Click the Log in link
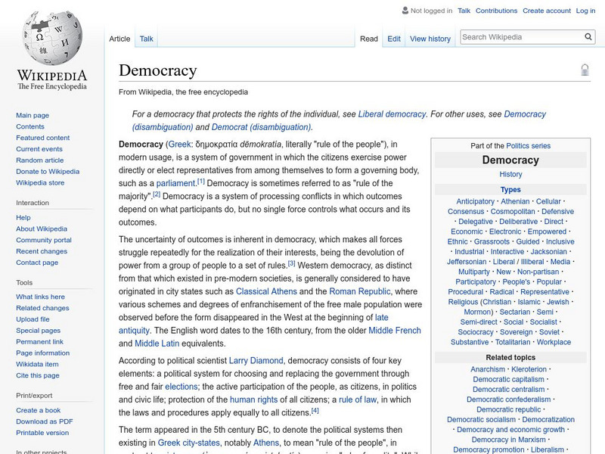The height and width of the screenshot is (454, 605). 585,11
